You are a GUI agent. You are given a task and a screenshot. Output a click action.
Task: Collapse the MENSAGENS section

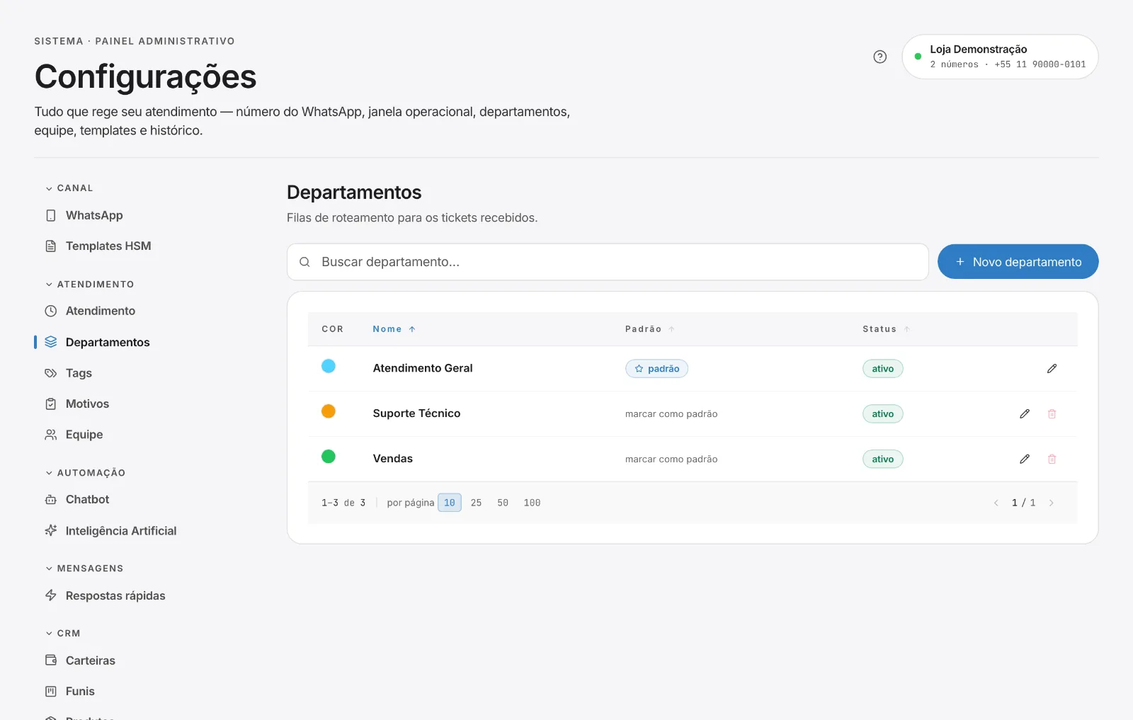84,568
